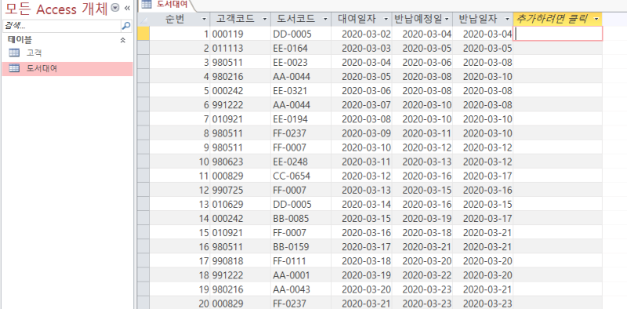The width and height of the screenshot is (627, 309).
Task: Collapse the 테이블 group chevron
Action: (x=123, y=40)
